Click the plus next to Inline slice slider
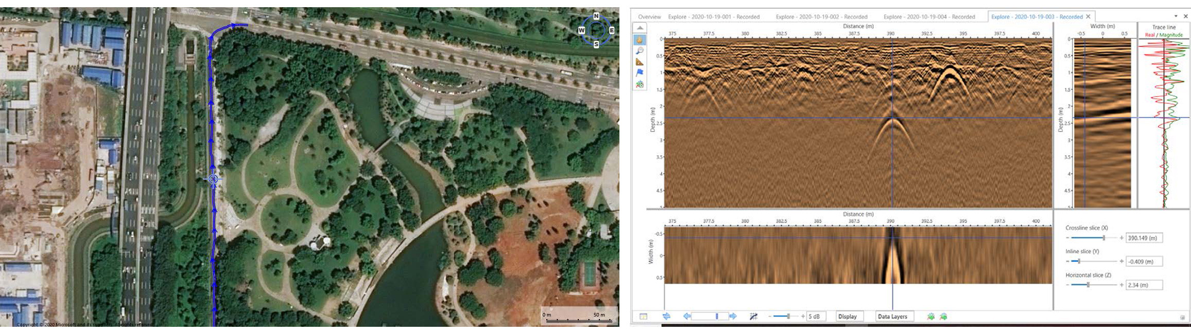Viewport: 1191px width, 334px height. 1121,262
